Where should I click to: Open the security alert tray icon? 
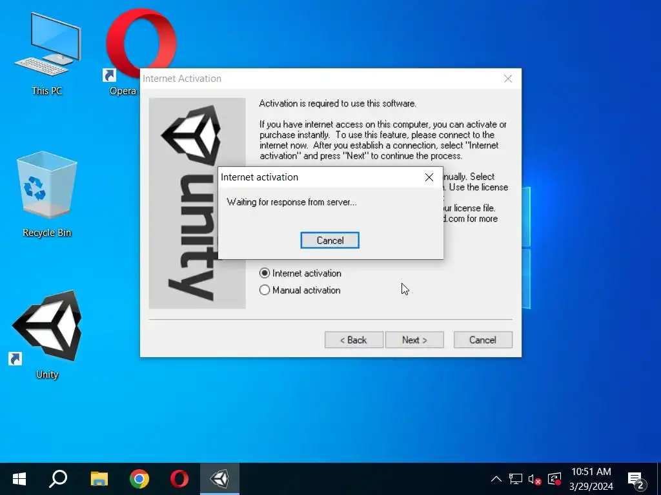[554, 479]
